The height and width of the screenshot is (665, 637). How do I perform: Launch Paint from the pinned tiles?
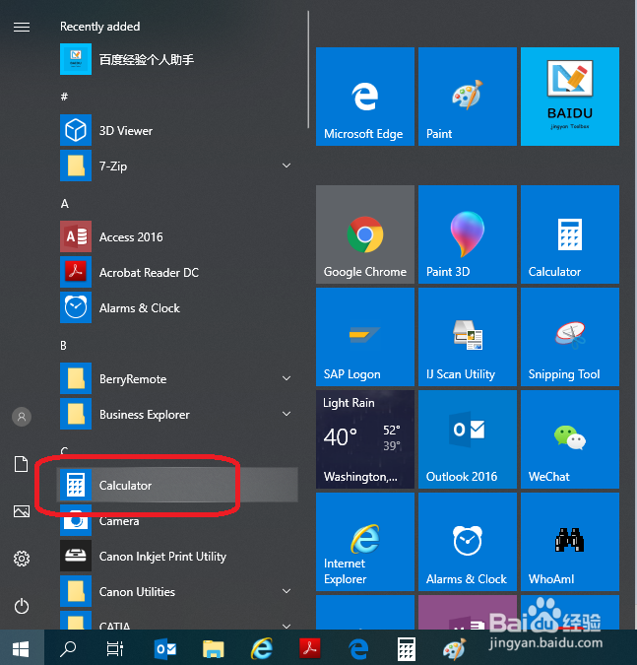pos(468,97)
